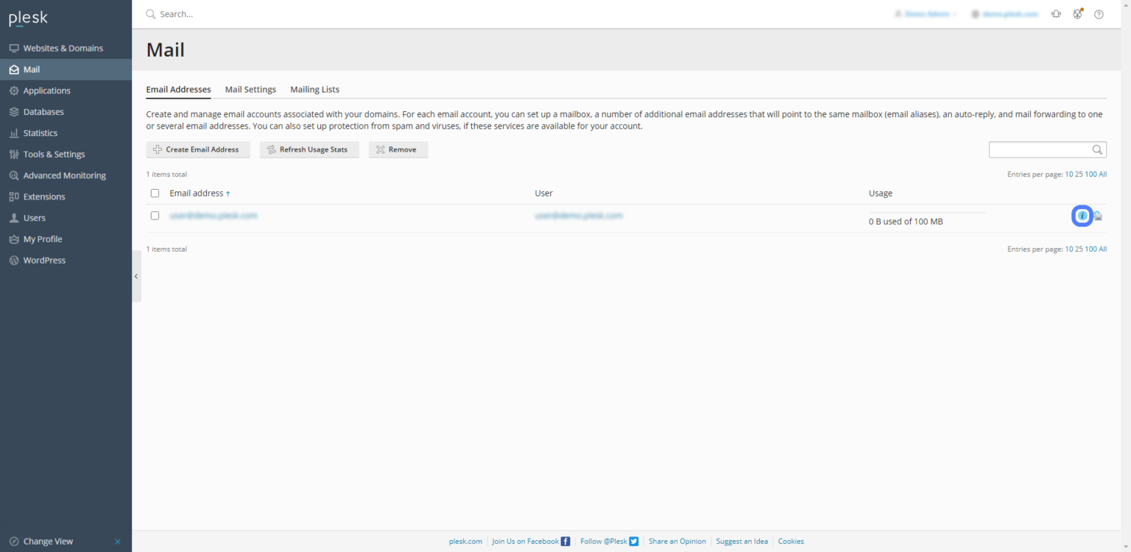Open Databases via its stack icon
The width and height of the screenshot is (1131, 552).
(14, 112)
